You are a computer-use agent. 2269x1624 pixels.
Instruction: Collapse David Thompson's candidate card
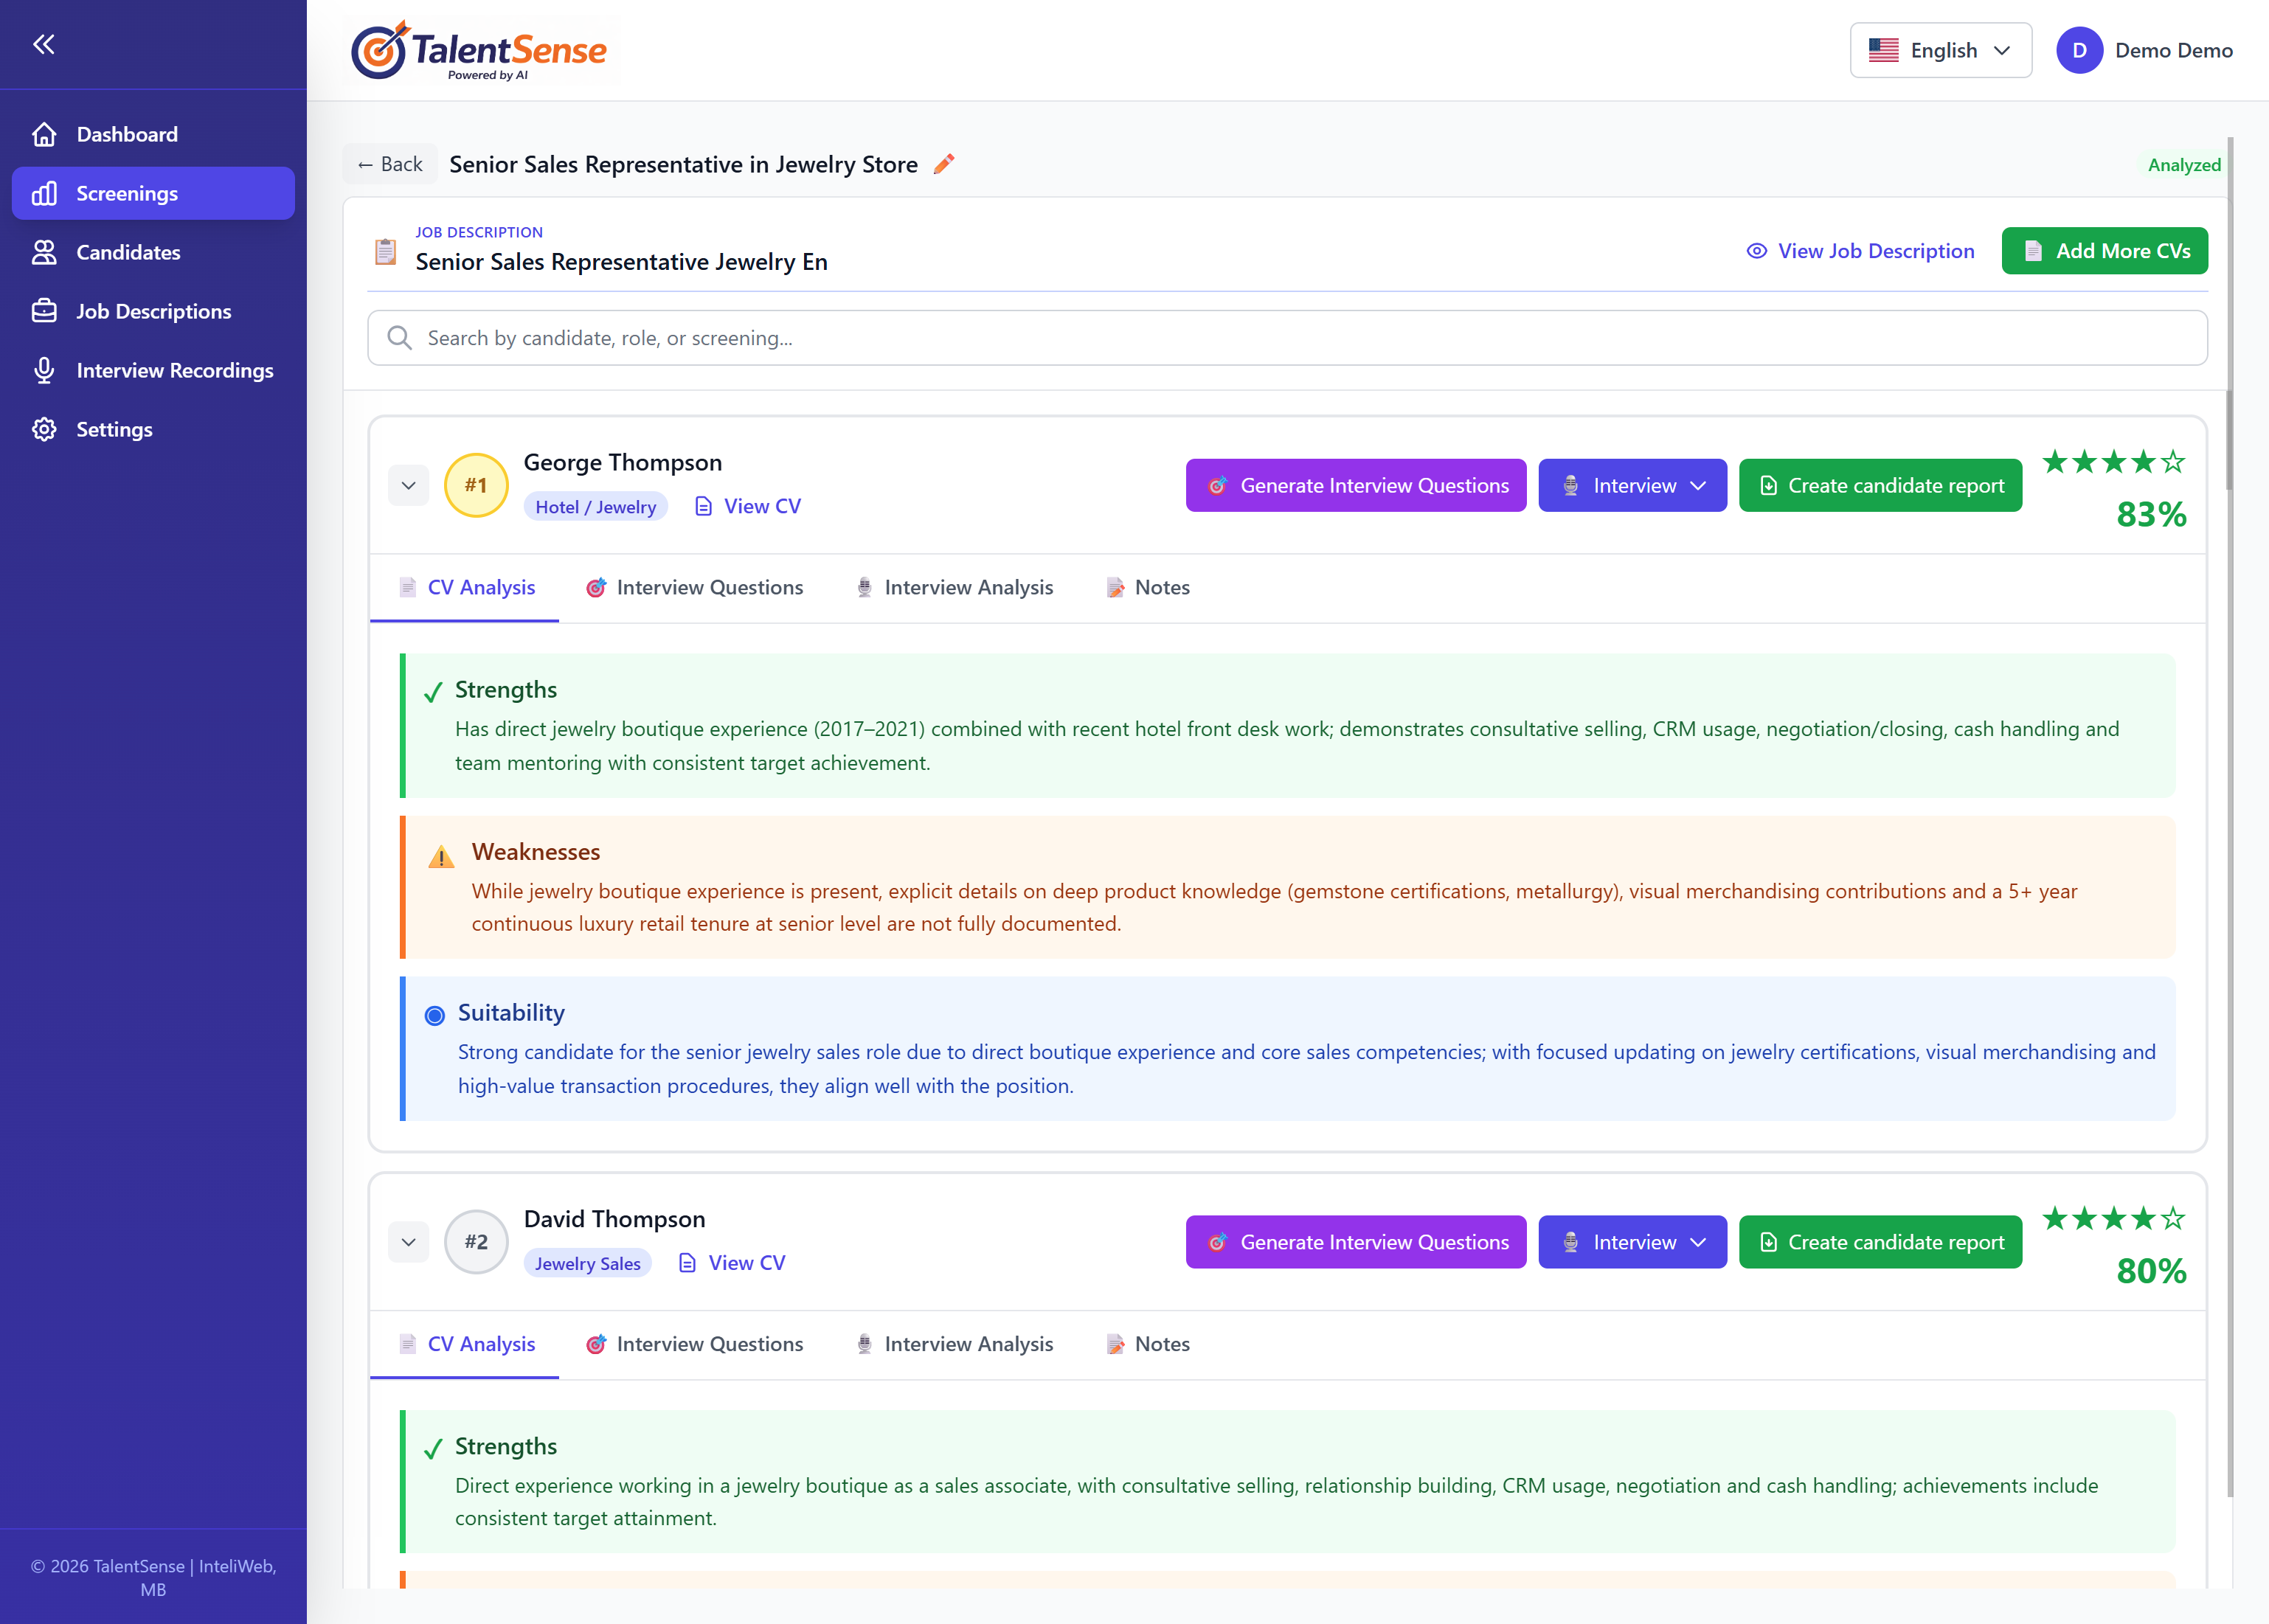pos(408,1242)
